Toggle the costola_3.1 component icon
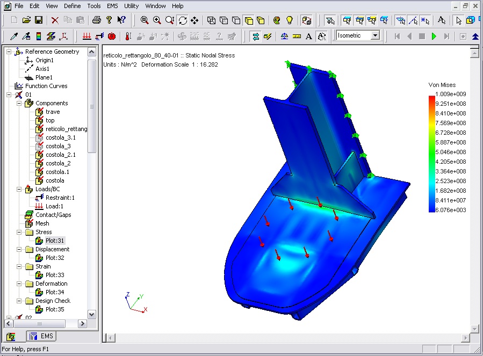483x356 pixels. (39, 137)
